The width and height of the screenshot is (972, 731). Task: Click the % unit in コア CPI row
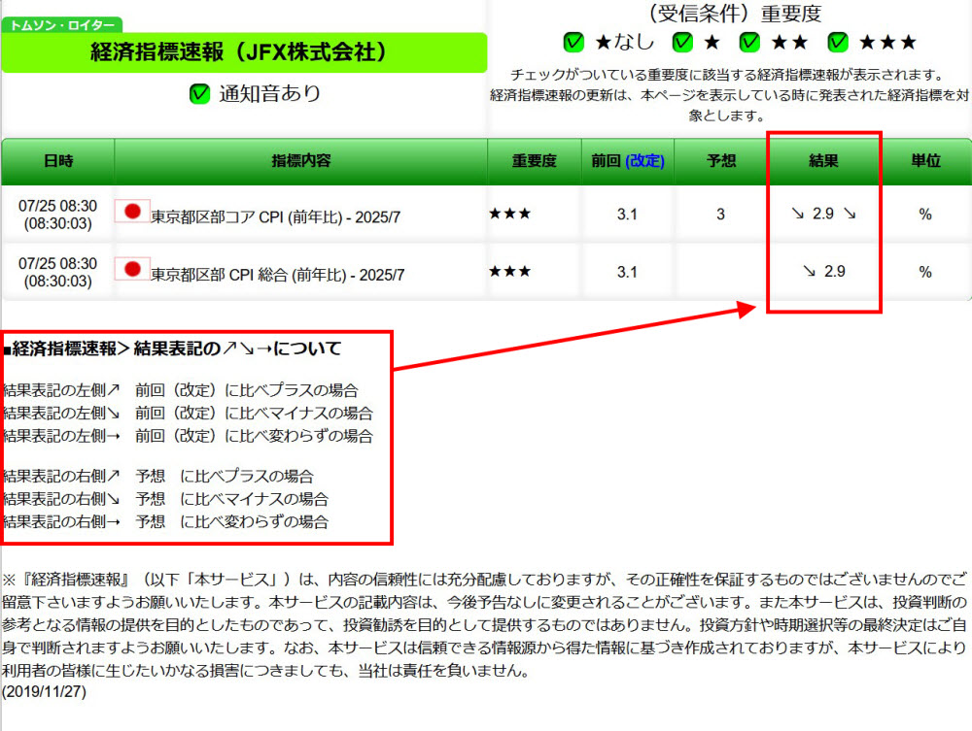click(x=925, y=215)
